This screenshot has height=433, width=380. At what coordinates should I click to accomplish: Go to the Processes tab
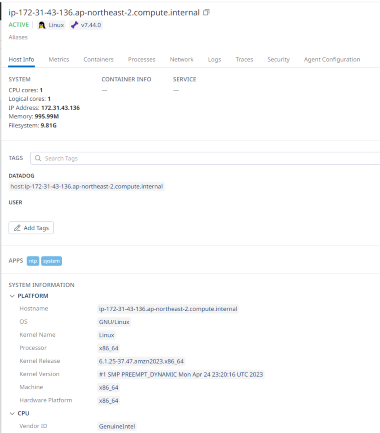[x=142, y=59]
